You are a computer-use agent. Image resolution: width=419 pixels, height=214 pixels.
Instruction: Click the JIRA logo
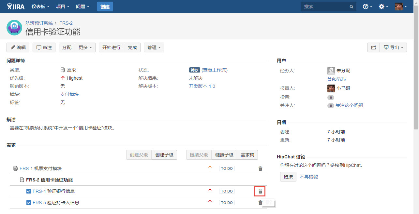coord(16,6)
